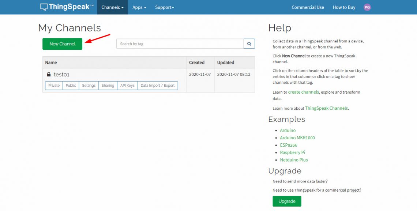This screenshot has width=417, height=211.
Task: Open test01 channel Settings
Action: click(x=89, y=86)
